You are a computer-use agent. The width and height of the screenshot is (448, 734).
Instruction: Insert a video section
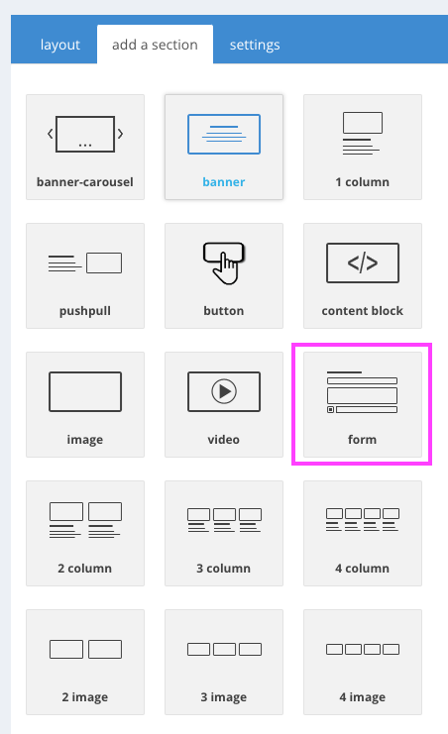tap(224, 404)
